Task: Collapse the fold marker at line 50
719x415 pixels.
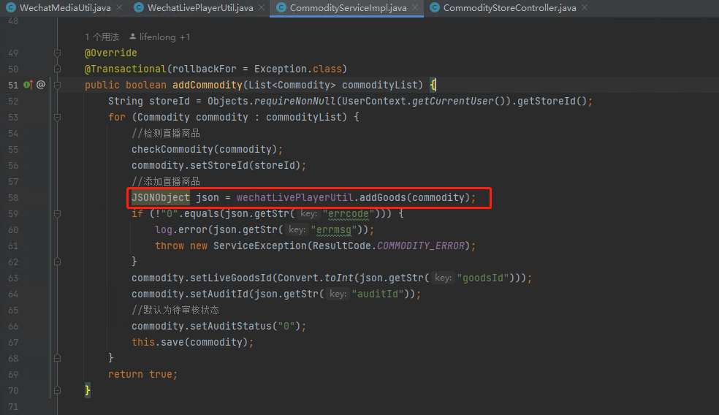Action: pos(57,69)
